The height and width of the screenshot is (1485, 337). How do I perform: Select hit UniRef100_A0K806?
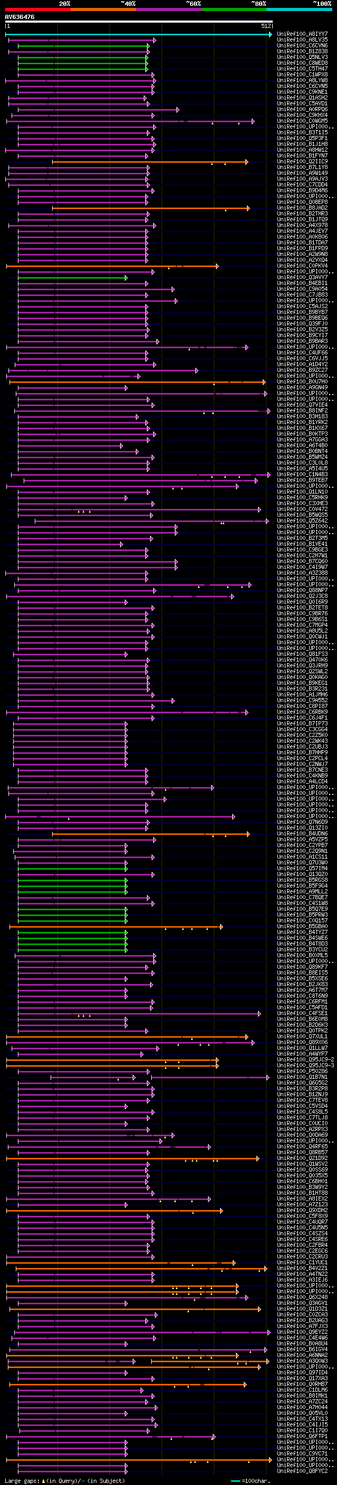coord(302,237)
